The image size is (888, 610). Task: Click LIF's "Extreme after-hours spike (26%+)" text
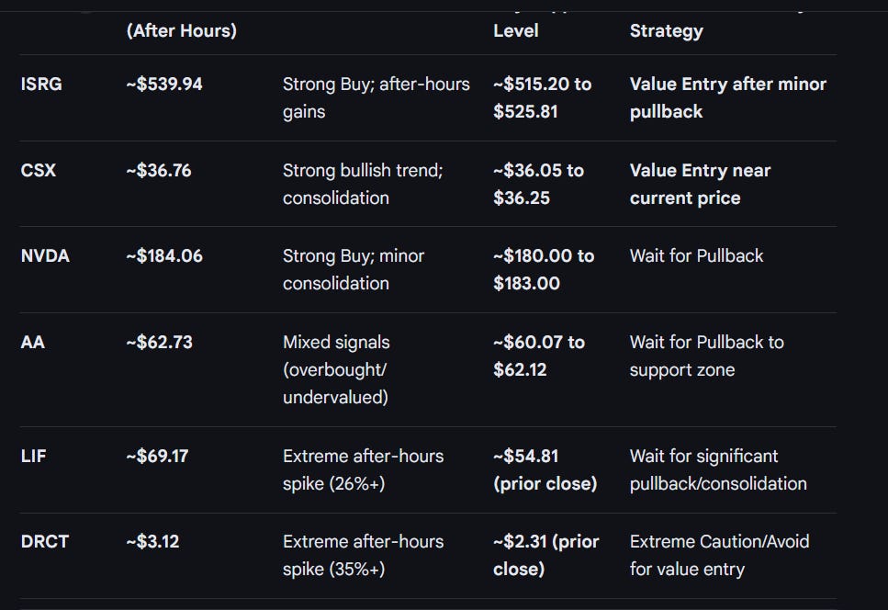363,469
